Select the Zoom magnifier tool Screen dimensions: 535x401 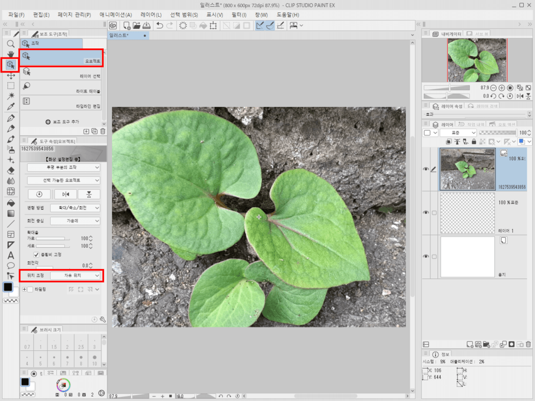coord(10,43)
